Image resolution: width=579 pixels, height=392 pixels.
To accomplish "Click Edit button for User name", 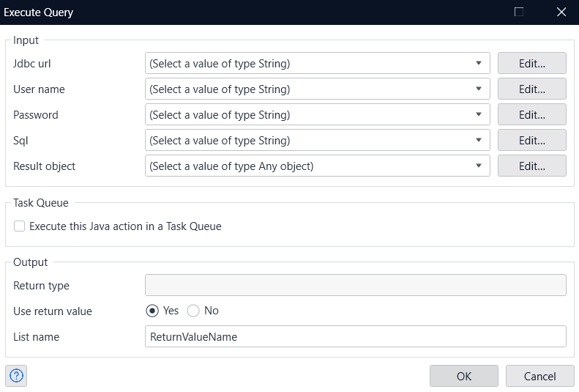I will pyautogui.click(x=531, y=89).
